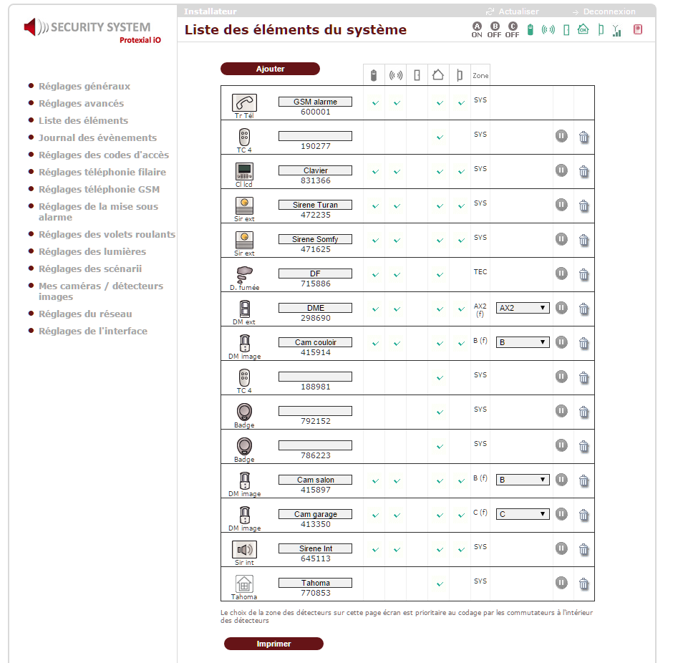Delete the Clavier element with trash icon

pyautogui.click(x=583, y=170)
